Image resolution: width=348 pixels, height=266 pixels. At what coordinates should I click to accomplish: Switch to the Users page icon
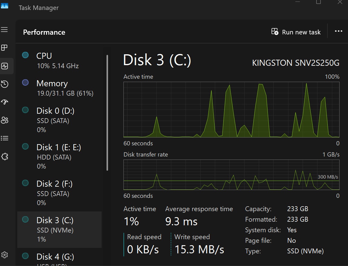pyautogui.click(x=5, y=120)
